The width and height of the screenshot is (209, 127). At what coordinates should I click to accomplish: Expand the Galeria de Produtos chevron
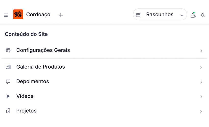[201, 67]
